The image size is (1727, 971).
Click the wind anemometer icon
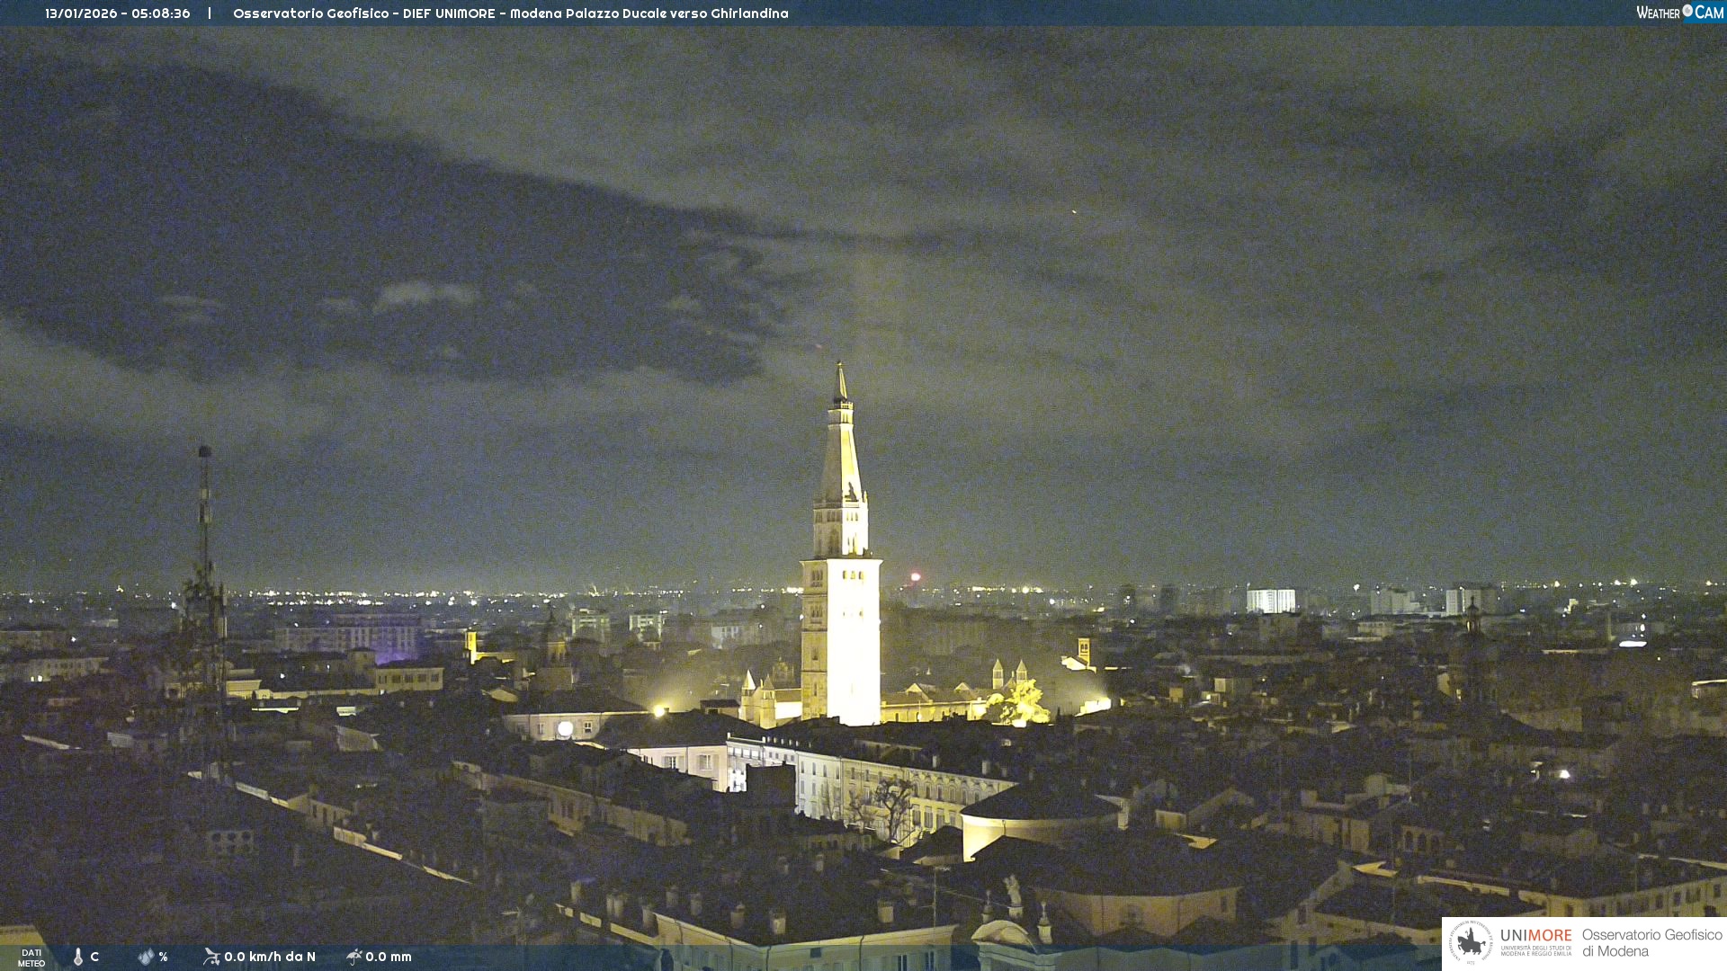[x=211, y=957]
